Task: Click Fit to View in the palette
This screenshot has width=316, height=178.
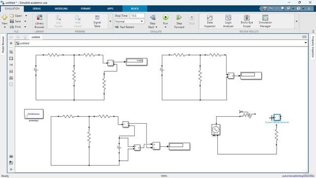Action: pos(11,58)
